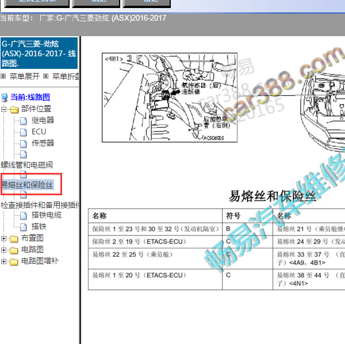Click the symbol cell B in the first row
The image size is (345, 344).
point(247,229)
